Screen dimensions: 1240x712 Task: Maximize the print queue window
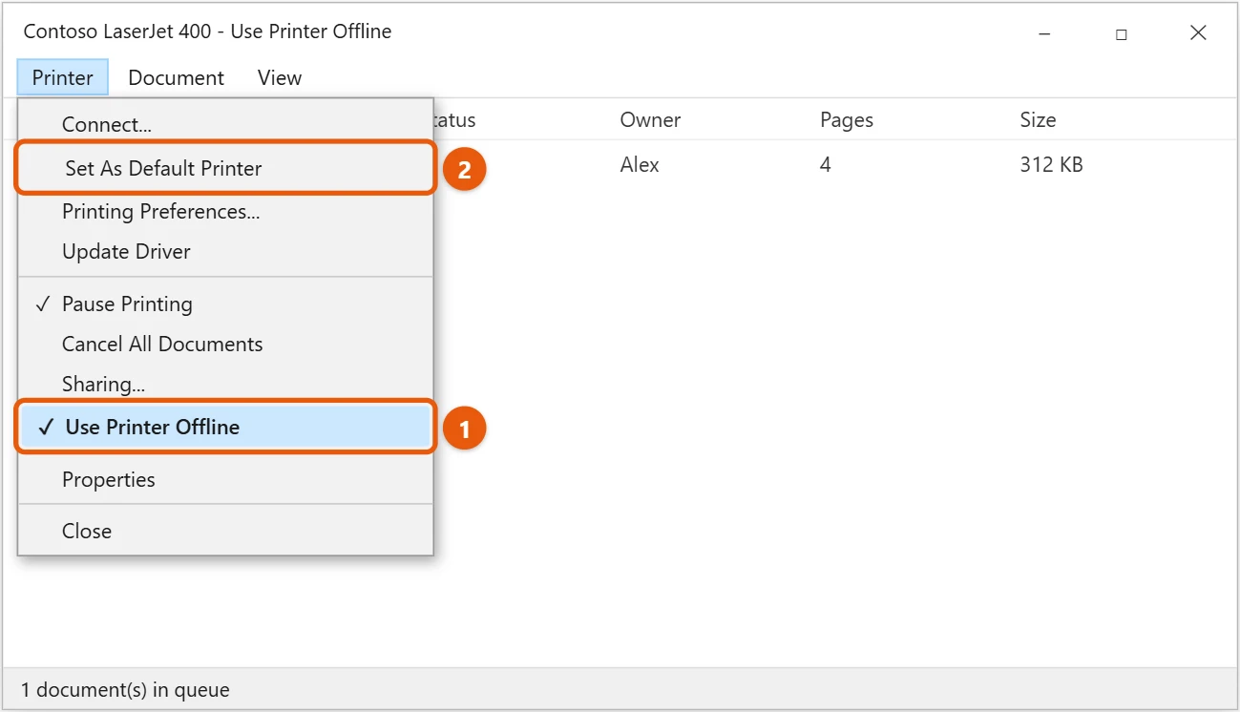[1121, 33]
